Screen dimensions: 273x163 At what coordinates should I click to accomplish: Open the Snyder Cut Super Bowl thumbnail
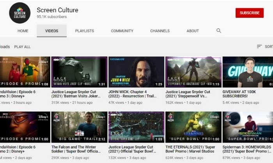click(136, 127)
